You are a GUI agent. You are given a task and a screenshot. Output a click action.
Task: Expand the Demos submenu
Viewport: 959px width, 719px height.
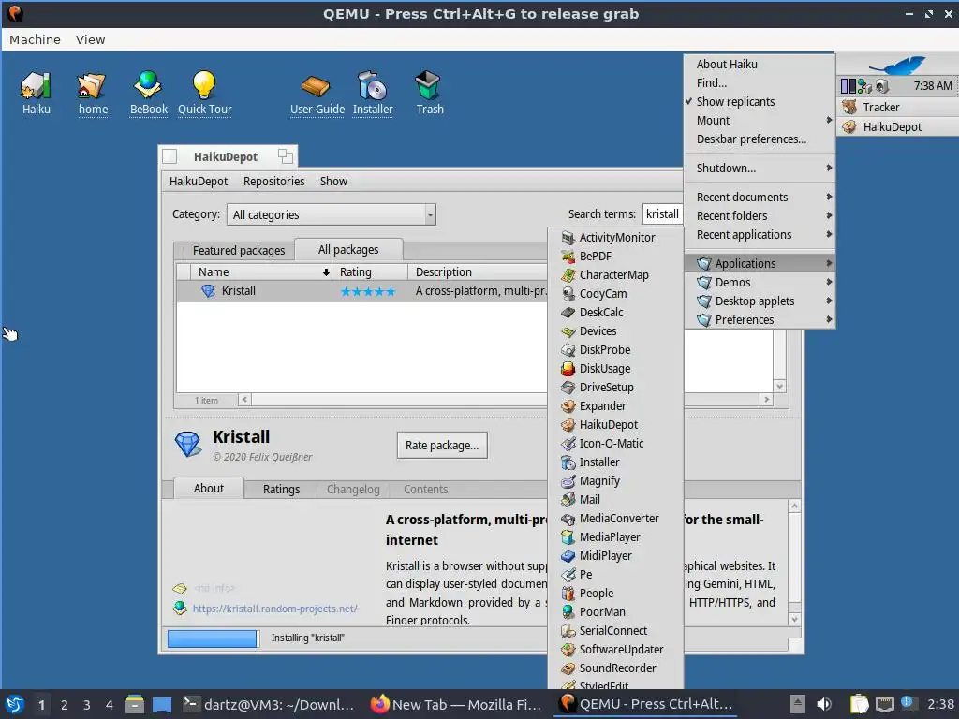(x=759, y=283)
